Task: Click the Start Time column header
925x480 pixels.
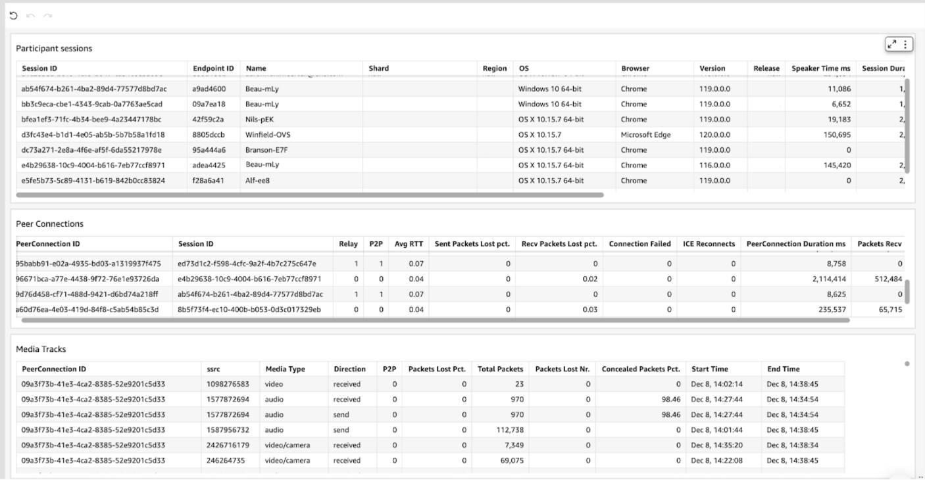Action: coord(710,369)
